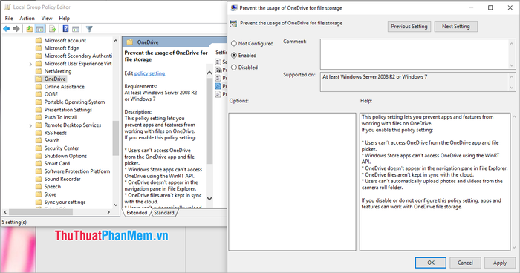Click inside the Comment text box
Image resolution: width=520 pixels, height=273 pixels.
415,54
